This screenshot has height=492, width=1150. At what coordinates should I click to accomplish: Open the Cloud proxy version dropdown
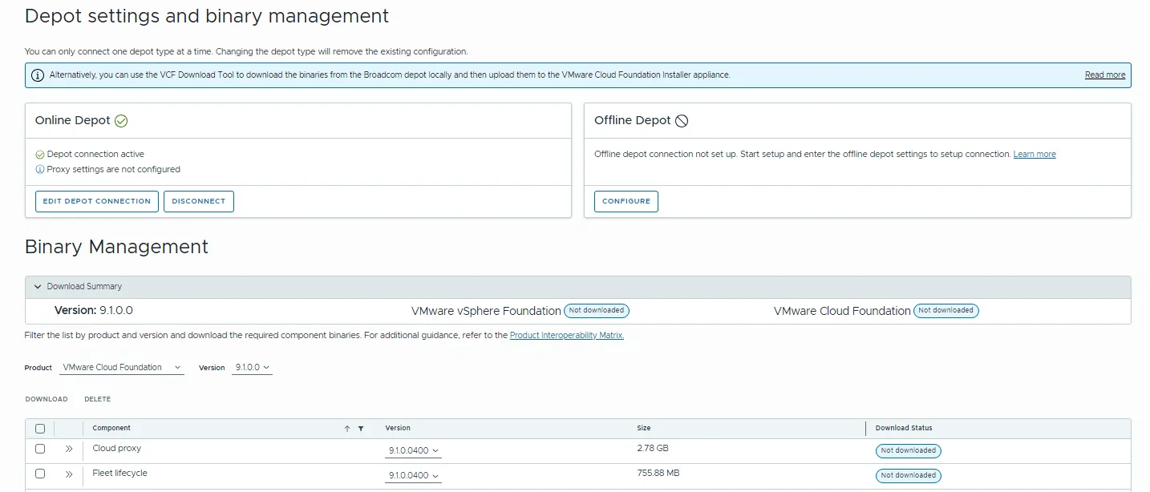coord(414,451)
